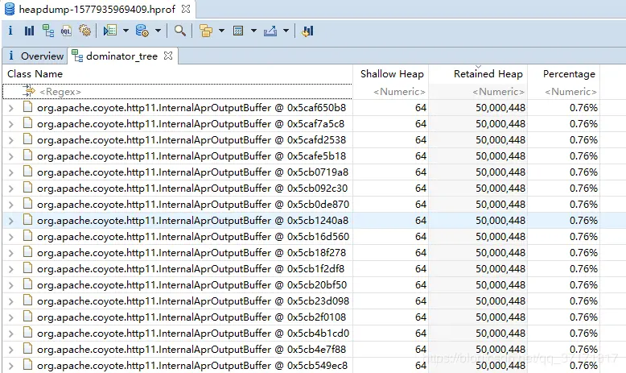Open group by dropdown arrow
The width and height of the screenshot is (626, 373).
[x=221, y=31]
